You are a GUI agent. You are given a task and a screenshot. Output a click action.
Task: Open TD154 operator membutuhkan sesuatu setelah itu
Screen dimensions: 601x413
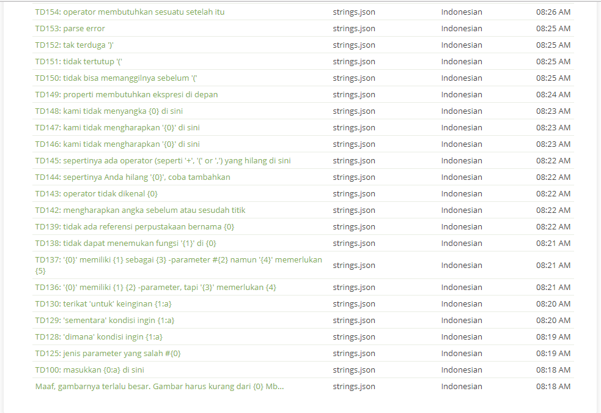pyautogui.click(x=130, y=12)
